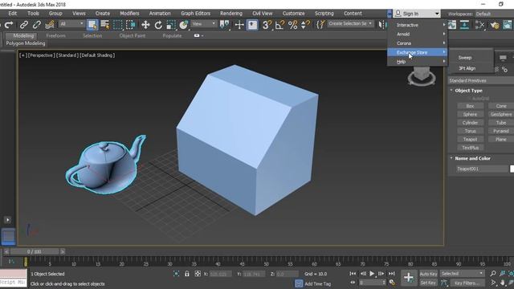Click the Torus primitive button
Viewport: 514px width, 289px height.
pos(470,131)
